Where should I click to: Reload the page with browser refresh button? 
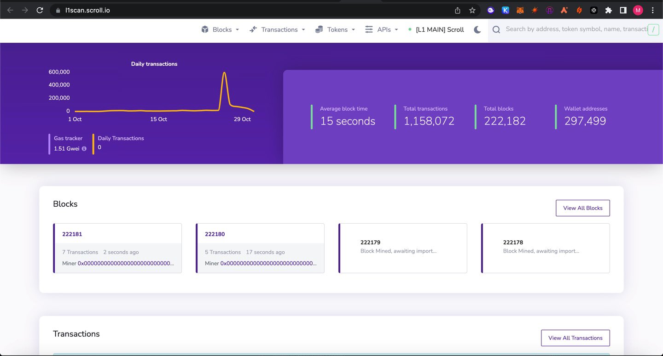(40, 10)
